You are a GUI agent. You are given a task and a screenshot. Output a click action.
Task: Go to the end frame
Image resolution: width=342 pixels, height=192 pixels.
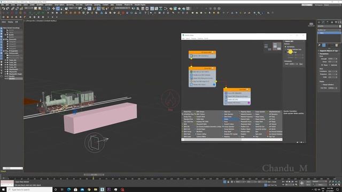296,182
